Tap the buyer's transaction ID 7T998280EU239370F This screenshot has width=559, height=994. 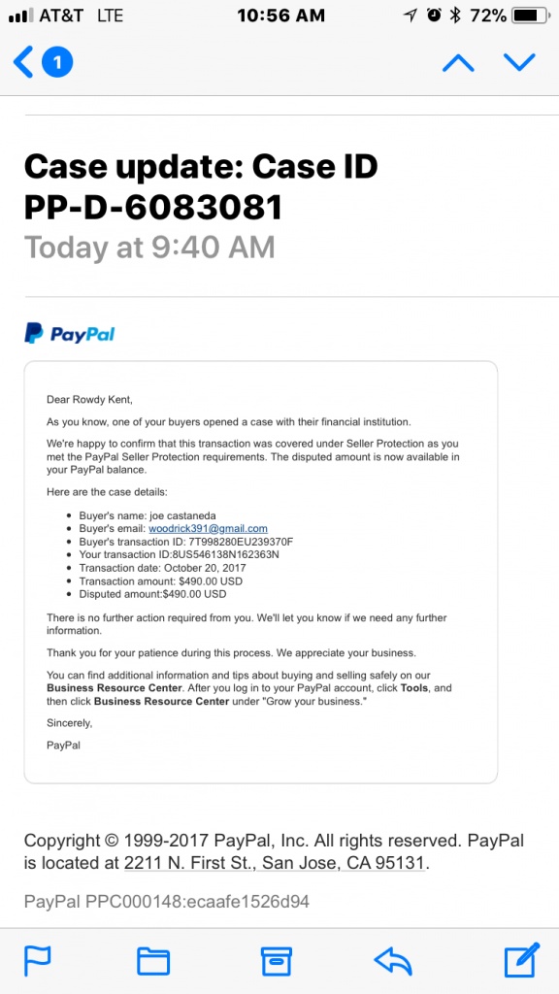pos(241,542)
